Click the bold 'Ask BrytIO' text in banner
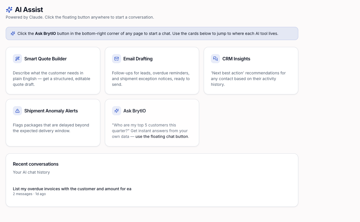Viewport: 360px width, 222px height. coord(45,33)
